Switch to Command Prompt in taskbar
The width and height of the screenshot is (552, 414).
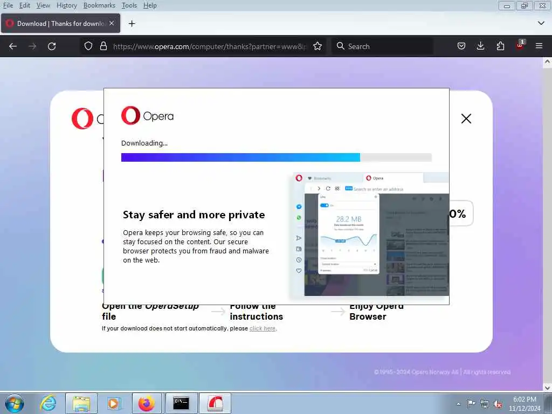181,403
